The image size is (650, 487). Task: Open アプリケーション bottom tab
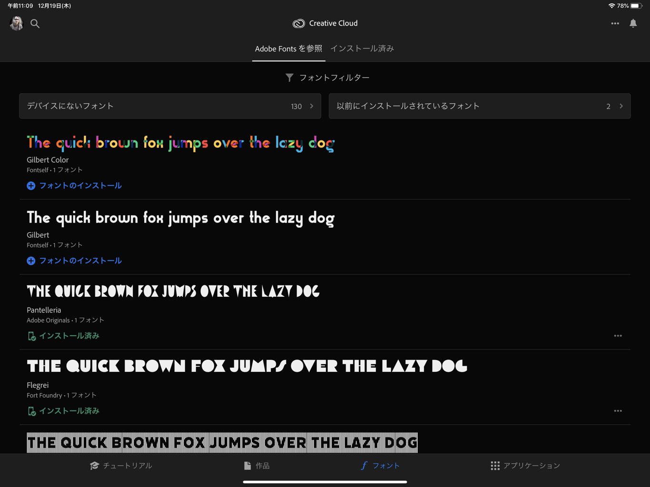tap(525, 466)
